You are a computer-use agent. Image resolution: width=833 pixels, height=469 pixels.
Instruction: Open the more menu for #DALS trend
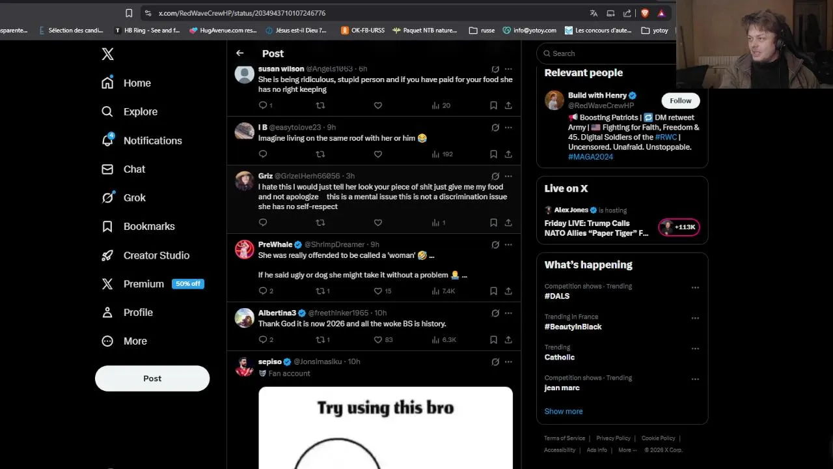click(x=695, y=287)
